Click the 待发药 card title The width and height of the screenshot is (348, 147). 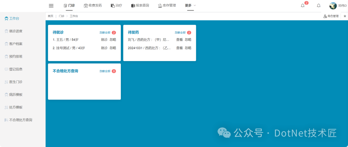pos(133,32)
